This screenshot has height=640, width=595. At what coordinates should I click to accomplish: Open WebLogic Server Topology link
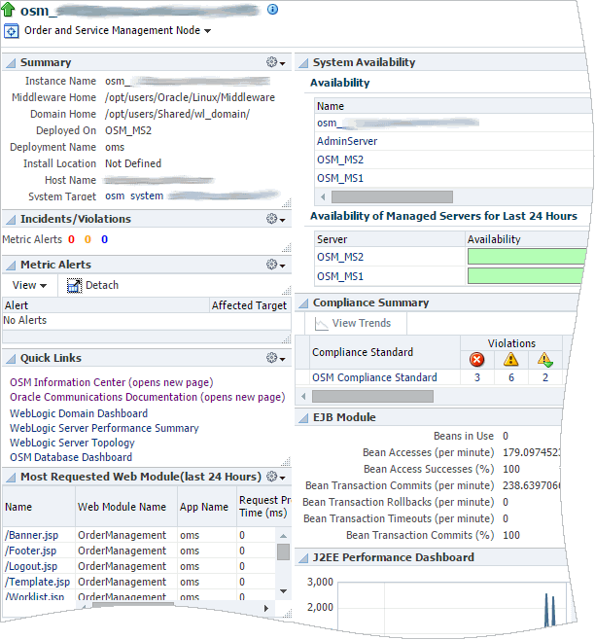[x=72, y=443]
